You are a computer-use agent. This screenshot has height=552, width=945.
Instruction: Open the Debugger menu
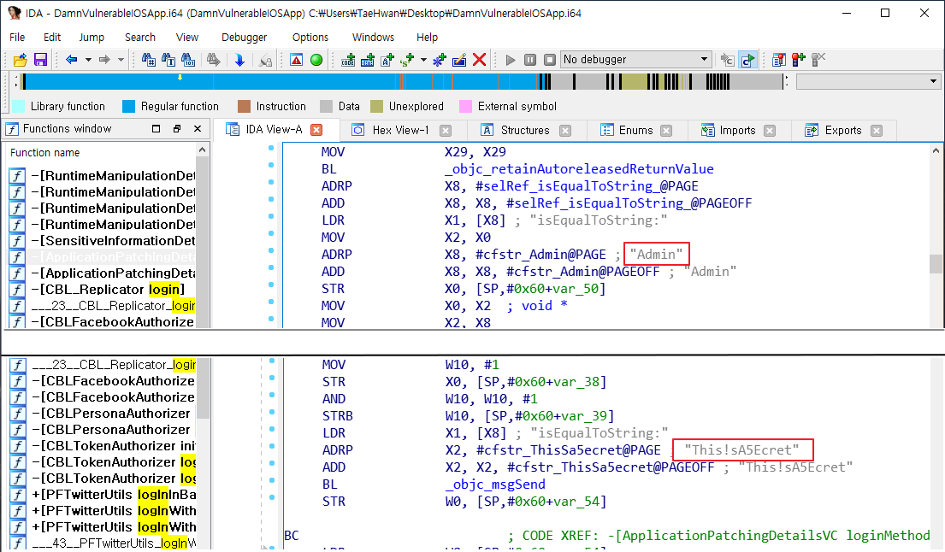pos(244,38)
